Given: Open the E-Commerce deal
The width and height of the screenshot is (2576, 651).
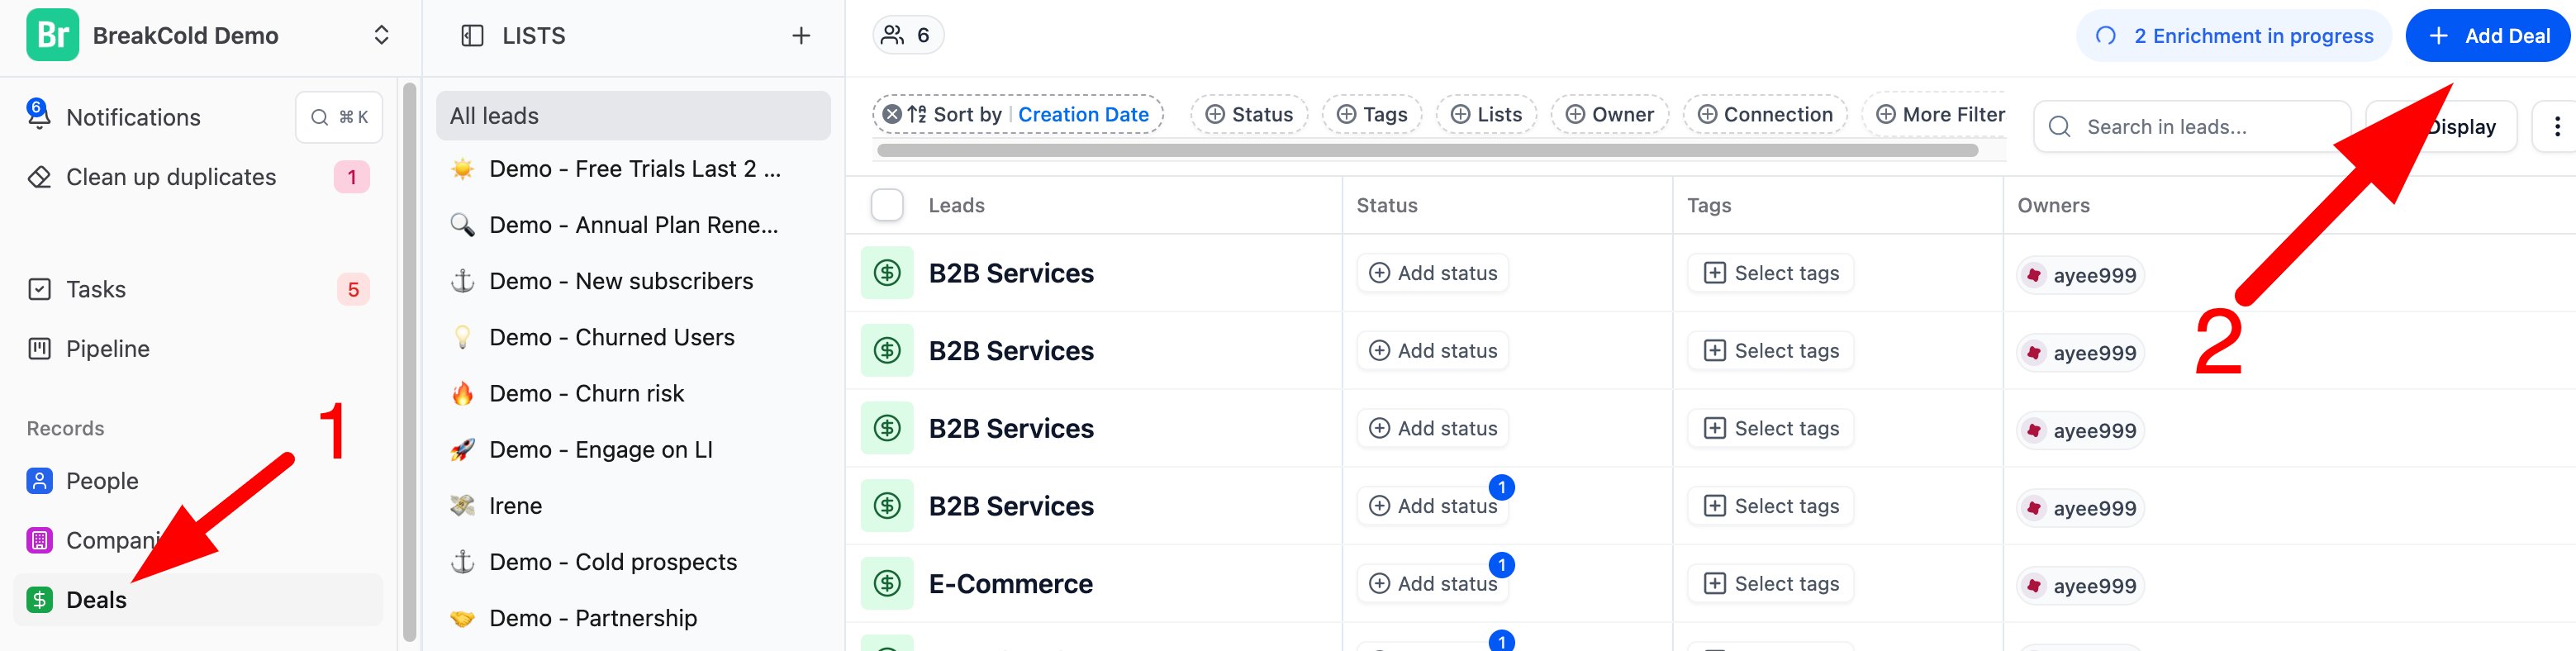Looking at the screenshot, I should [x=1010, y=584].
